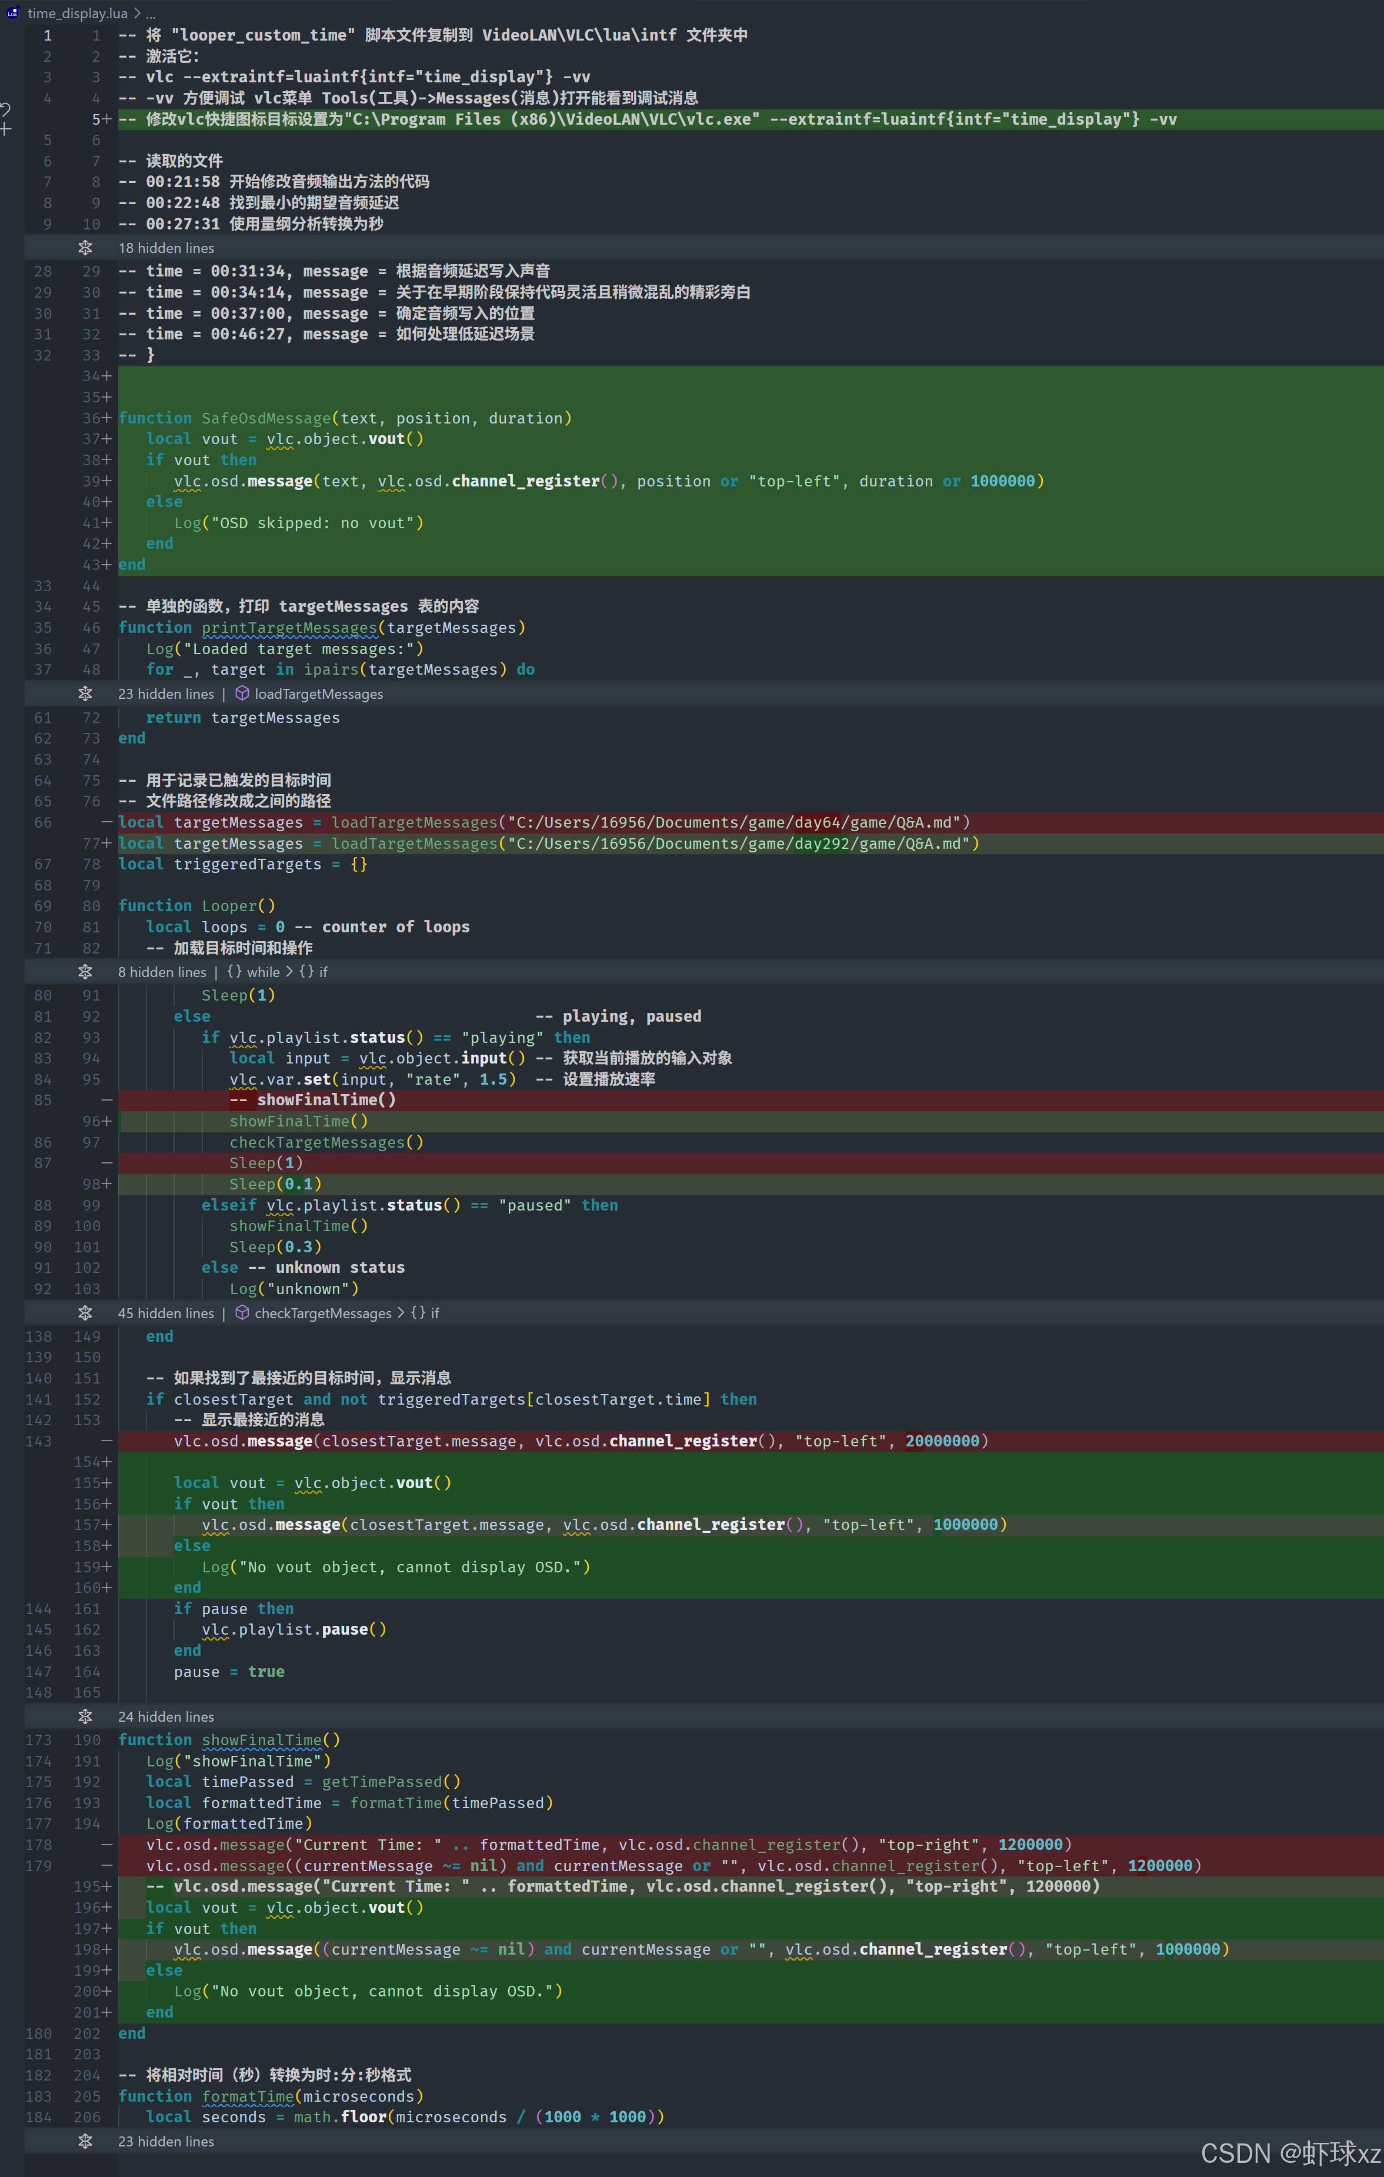Expand the '24 hidden lines' region
Screen dimensions: 1384x2177
click(166, 1716)
